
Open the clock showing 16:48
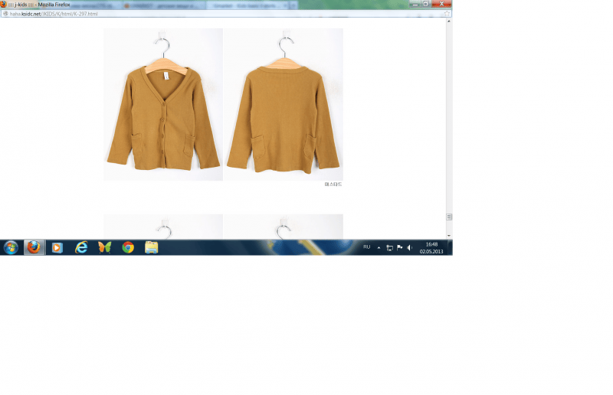(x=431, y=248)
